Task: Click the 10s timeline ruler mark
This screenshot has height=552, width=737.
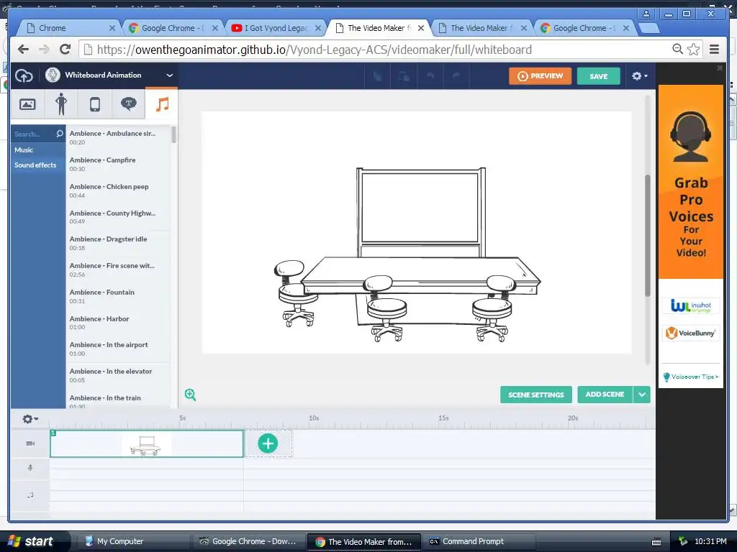Action: [x=314, y=418]
